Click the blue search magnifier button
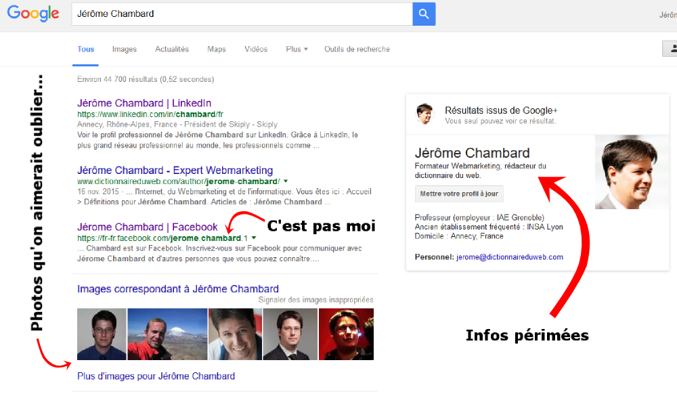Image resolution: width=677 pixels, height=396 pixels. tap(424, 14)
